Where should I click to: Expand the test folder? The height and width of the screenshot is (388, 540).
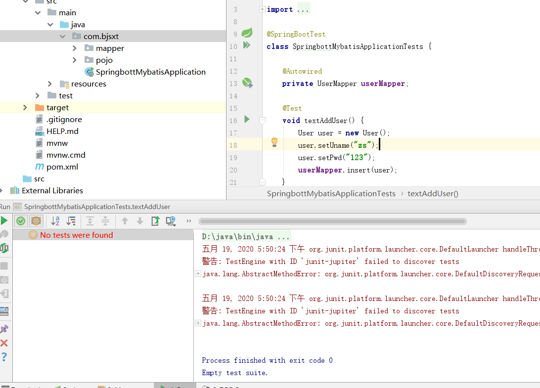38,95
